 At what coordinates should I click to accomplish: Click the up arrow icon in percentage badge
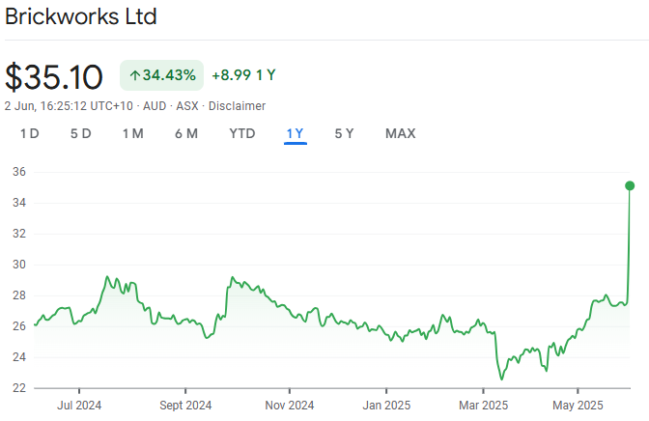(x=134, y=75)
